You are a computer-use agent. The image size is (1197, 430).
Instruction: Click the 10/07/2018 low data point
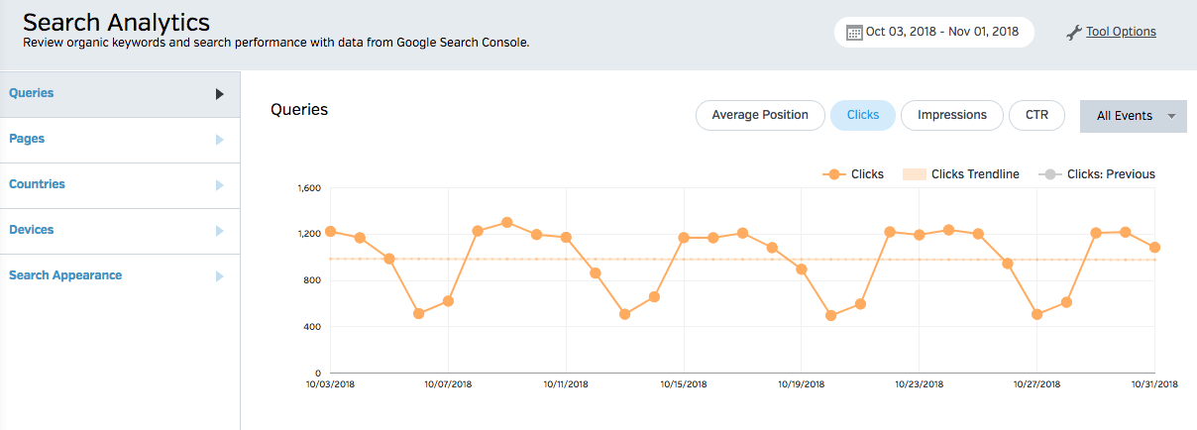[x=448, y=301]
